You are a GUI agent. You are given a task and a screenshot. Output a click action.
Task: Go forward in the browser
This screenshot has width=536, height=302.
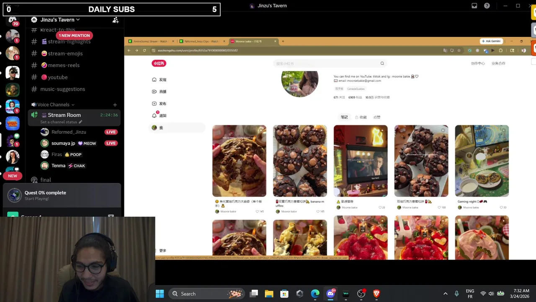(x=137, y=50)
